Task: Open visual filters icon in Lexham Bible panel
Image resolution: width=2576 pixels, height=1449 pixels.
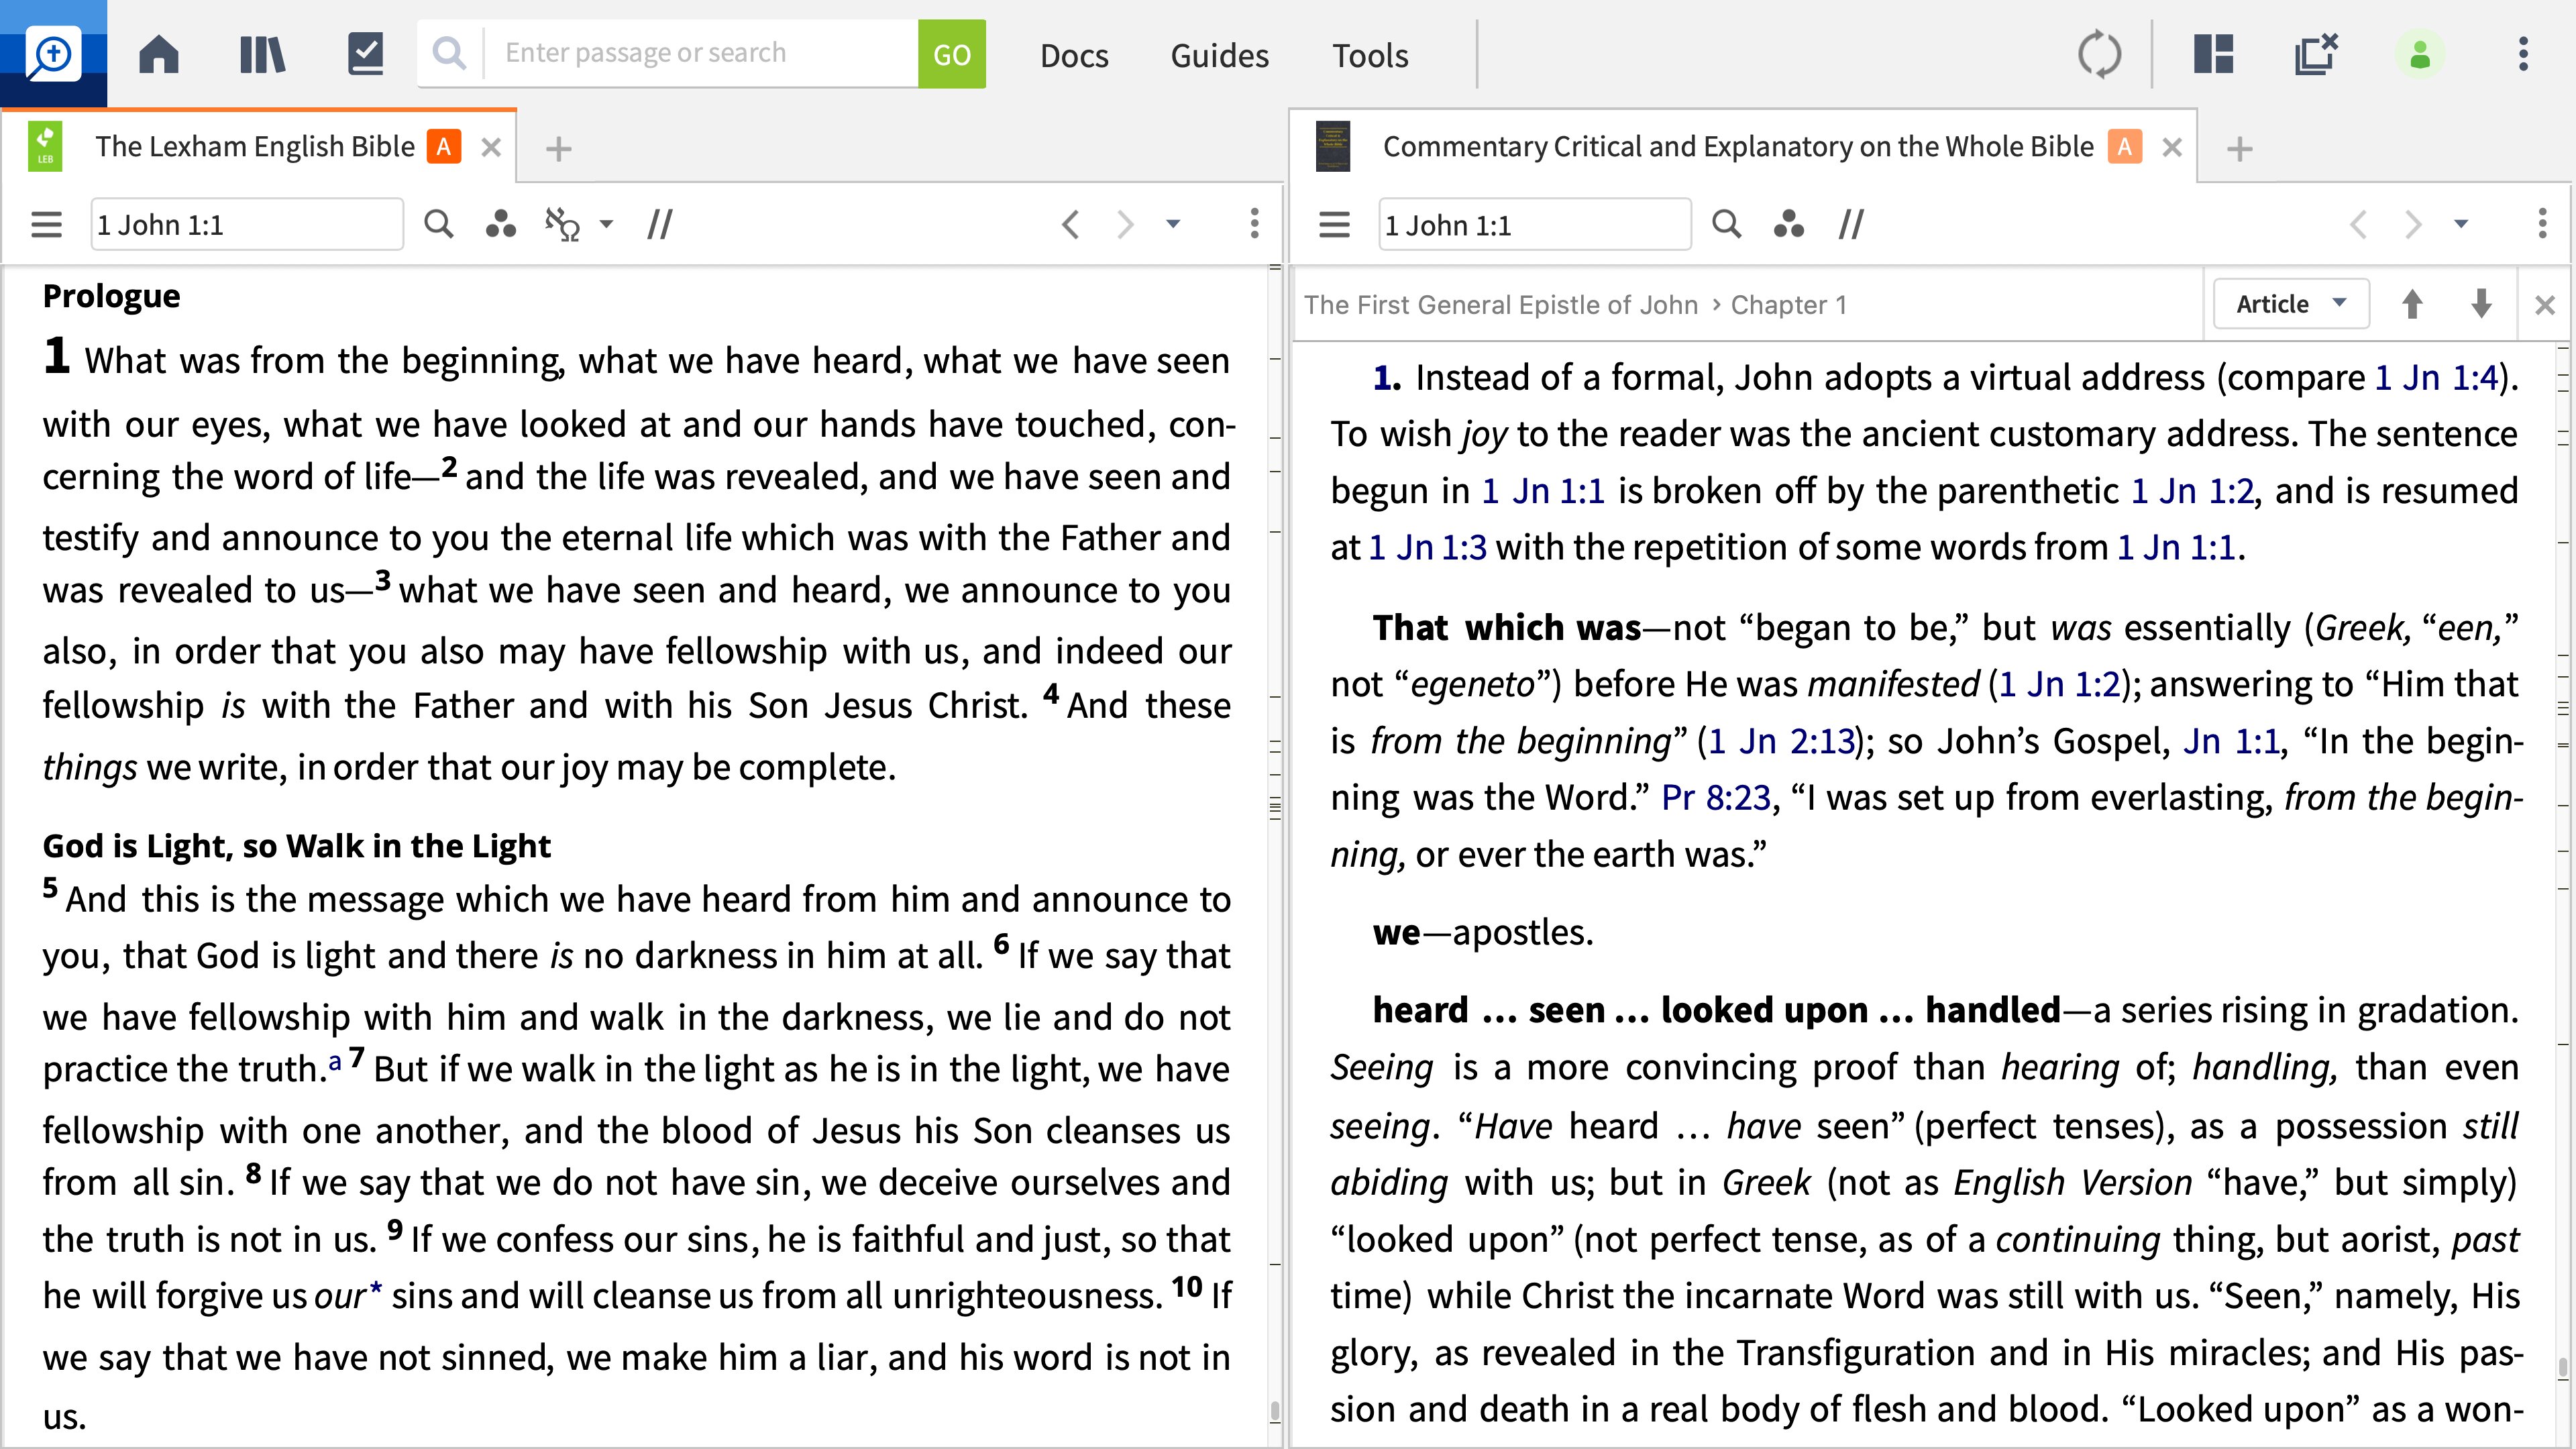Action: tap(500, 224)
